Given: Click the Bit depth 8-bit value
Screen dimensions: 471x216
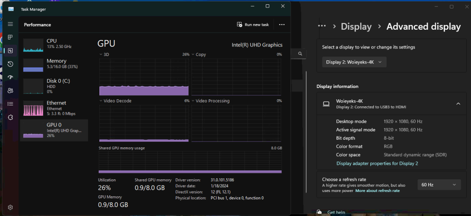Looking at the screenshot, I should pyautogui.click(x=389, y=138).
